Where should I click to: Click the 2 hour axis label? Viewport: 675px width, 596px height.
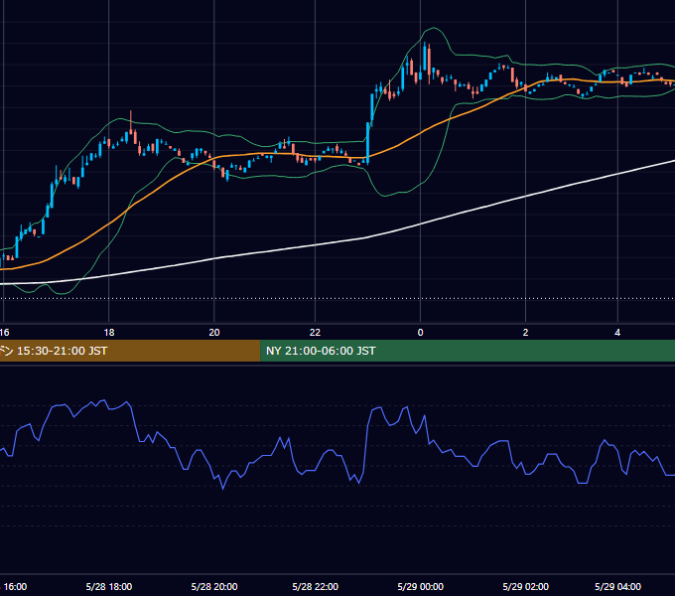pyautogui.click(x=525, y=333)
